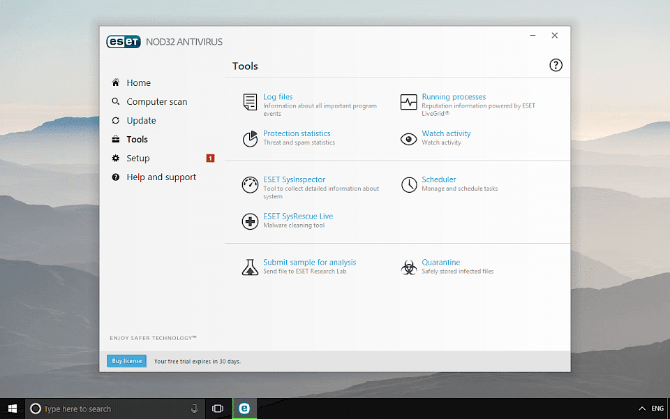Image resolution: width=670 pixels, height=419 pixels.
Task: Open Submit sample for analysis link
Action: coord(309,262)
